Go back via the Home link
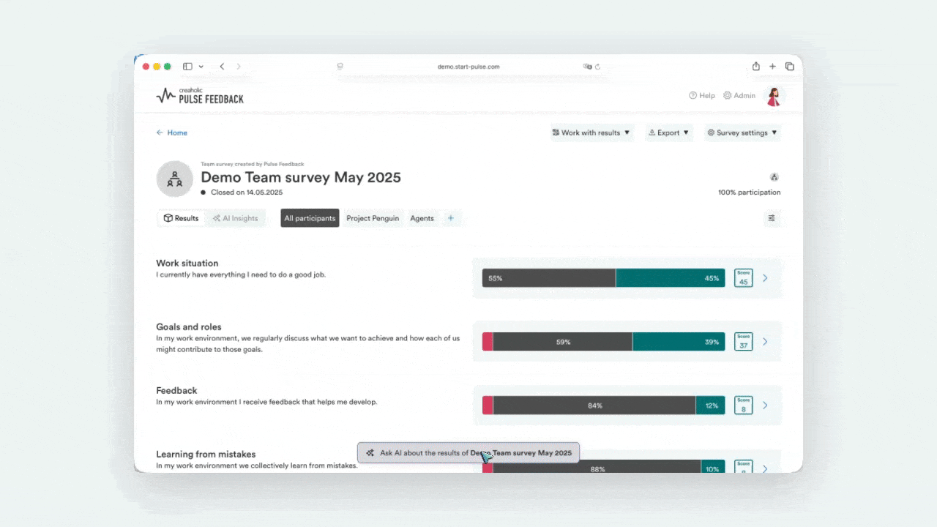Image resolution: width=937 pixels, height=527 pixels. 172,132
